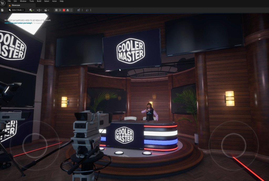
Task: Click 'Hello! How can I assist you today?' message
Action: 18,23
